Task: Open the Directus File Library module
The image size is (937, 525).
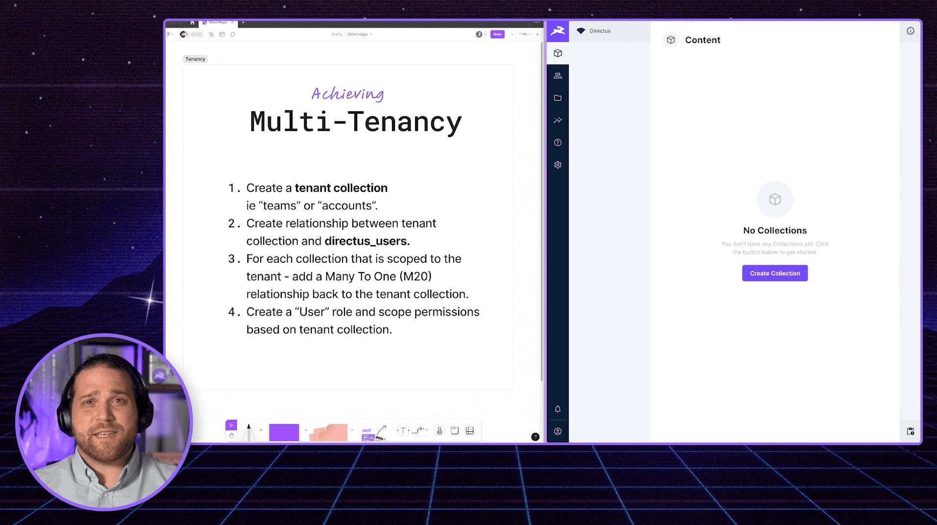Action: [x=558, y=98]
